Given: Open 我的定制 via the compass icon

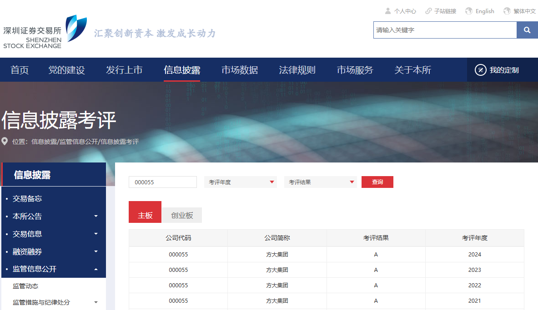Looking at the screenshot, I should 481,69.
